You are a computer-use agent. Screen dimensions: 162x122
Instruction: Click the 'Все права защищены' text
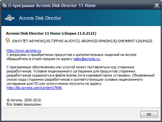click(x=24, y=104)
